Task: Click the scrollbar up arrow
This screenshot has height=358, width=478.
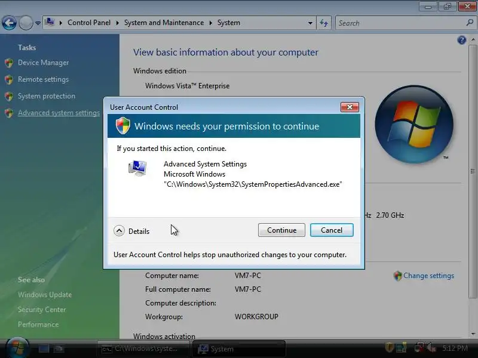Action: click(x=473, y=40)
